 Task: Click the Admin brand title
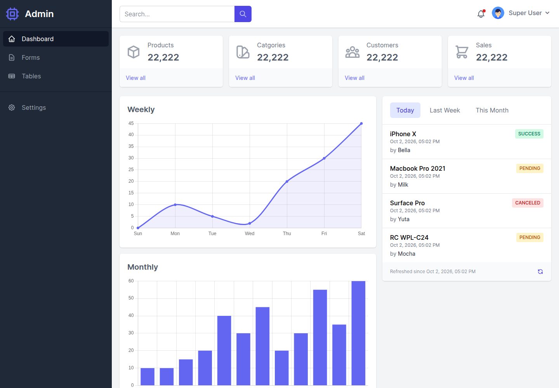39,14
